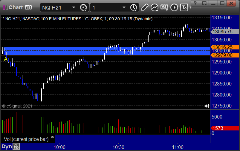Click the chart title NQ H21 description
This screenshot has height=151, width=240.
78,19
